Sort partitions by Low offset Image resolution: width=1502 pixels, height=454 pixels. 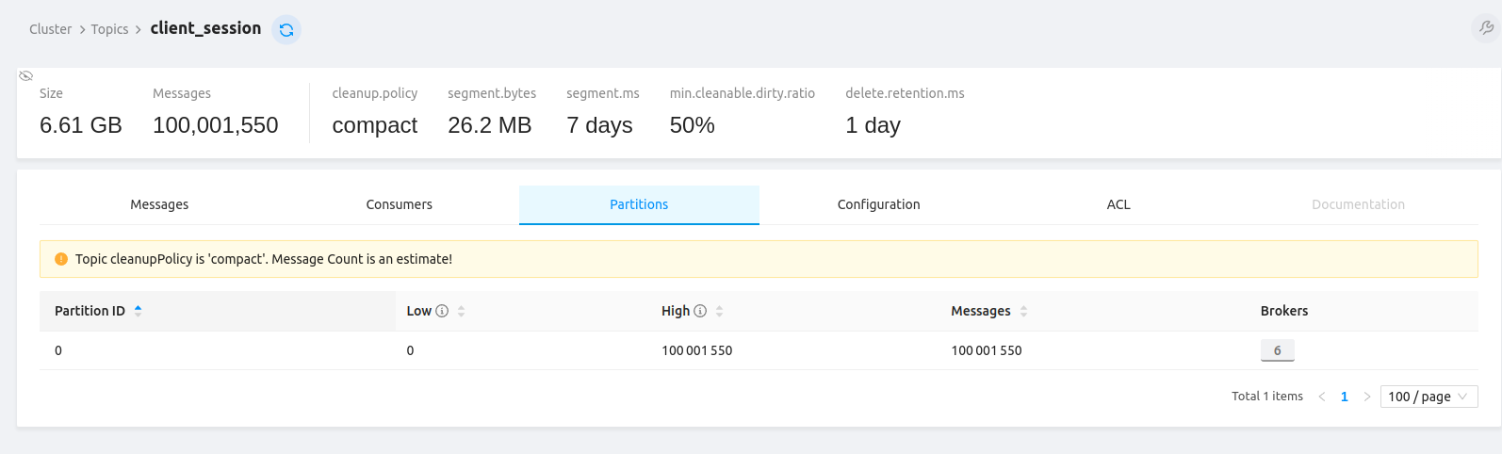461,311
